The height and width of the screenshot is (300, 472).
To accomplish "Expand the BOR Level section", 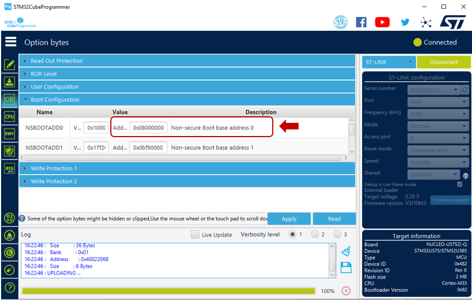I will [187, 73].
